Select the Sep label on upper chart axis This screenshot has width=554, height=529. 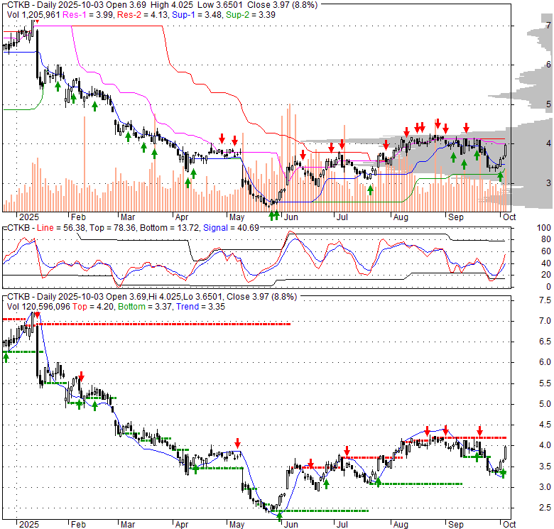456,217
